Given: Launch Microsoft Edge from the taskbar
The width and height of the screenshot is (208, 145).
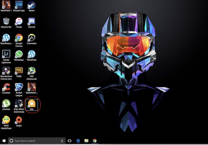Looking at the screenshot, I should click(78, 141).
